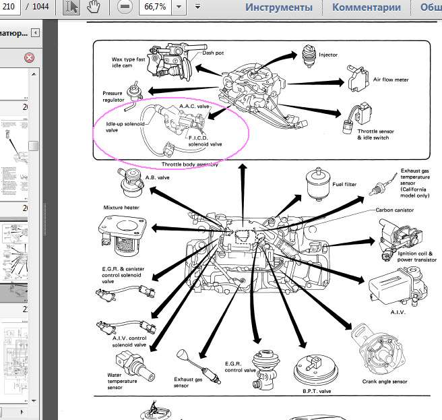The height and width of the screenshot is (420, 442).
Task: Close the thumbnails pane with red X
Action: 30,58
